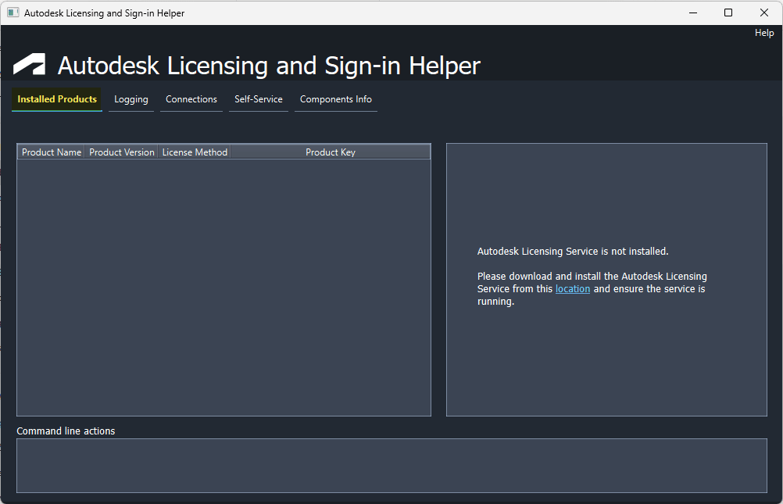Click the License Method column header
Image resolution: width=783 pixels, height=504 pixels.
(x=195, y=152)
